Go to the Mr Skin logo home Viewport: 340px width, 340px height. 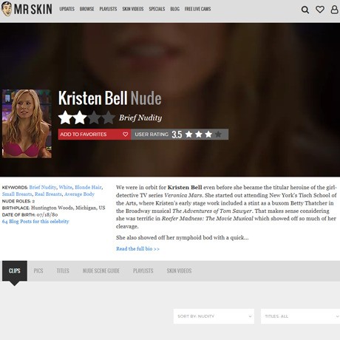point(27,9)
